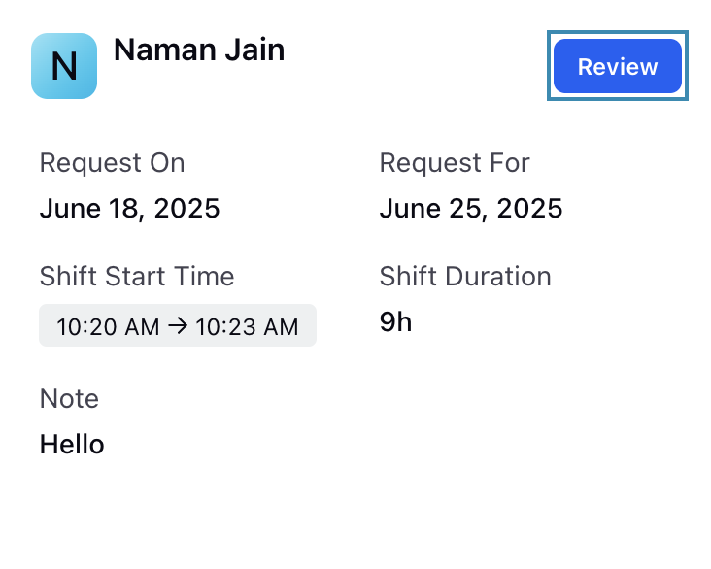Click the new 10:23 AM time
Screen dimensions: 711x569
click(247, 326)
